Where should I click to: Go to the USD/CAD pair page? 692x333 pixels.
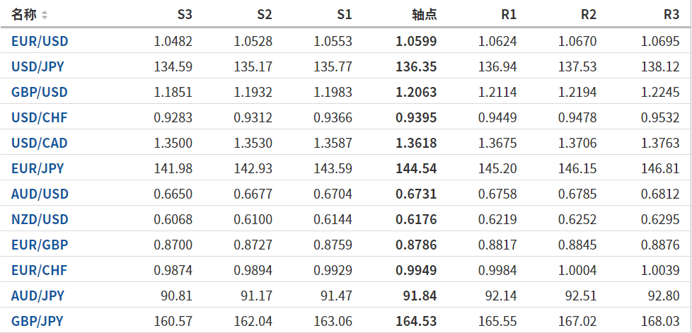point(40,143)
